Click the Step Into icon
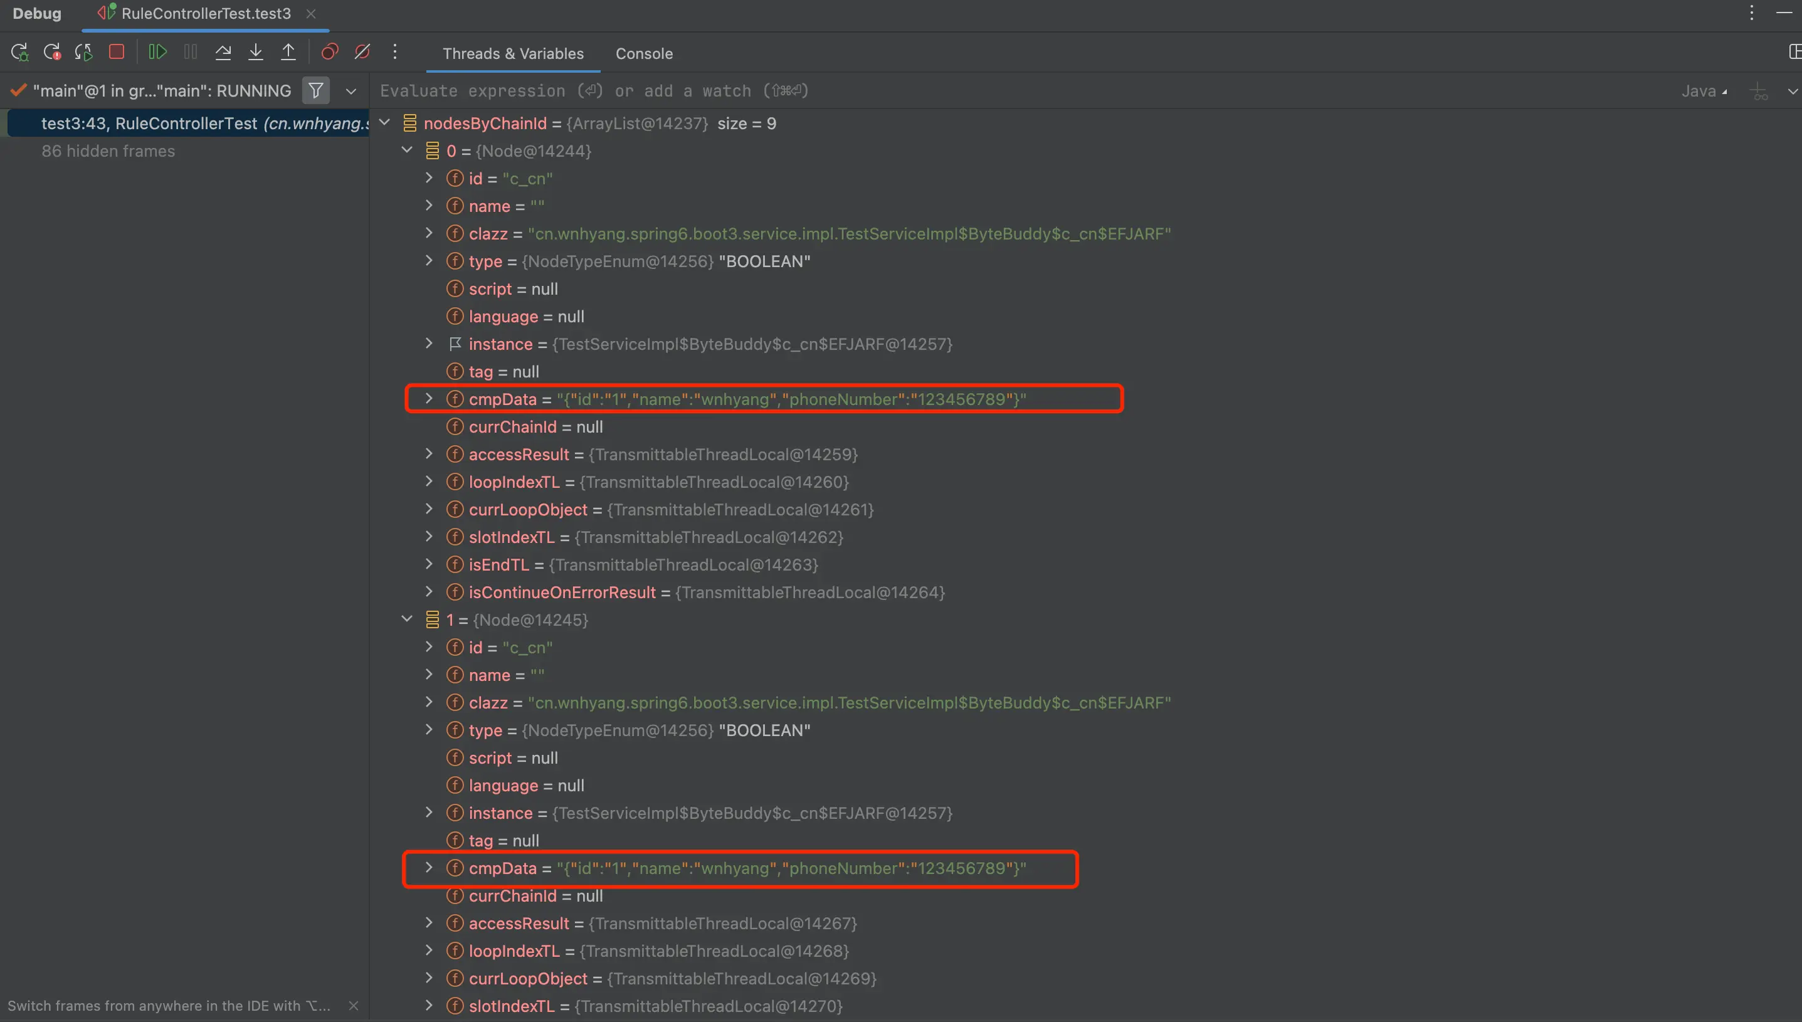The width and height of the screenshot is (1802, 1022). pos(255,52)
